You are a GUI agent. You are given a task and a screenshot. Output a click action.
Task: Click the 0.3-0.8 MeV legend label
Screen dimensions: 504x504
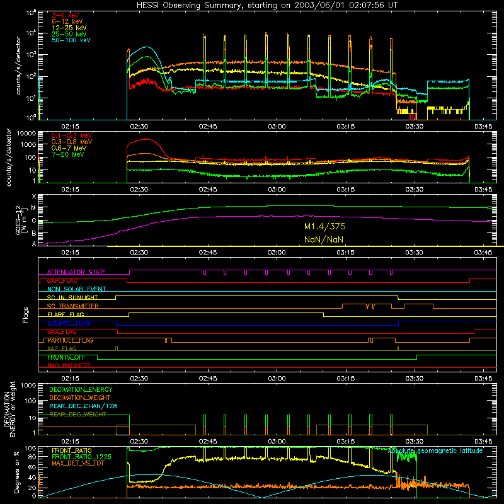[x=72, y=142]
